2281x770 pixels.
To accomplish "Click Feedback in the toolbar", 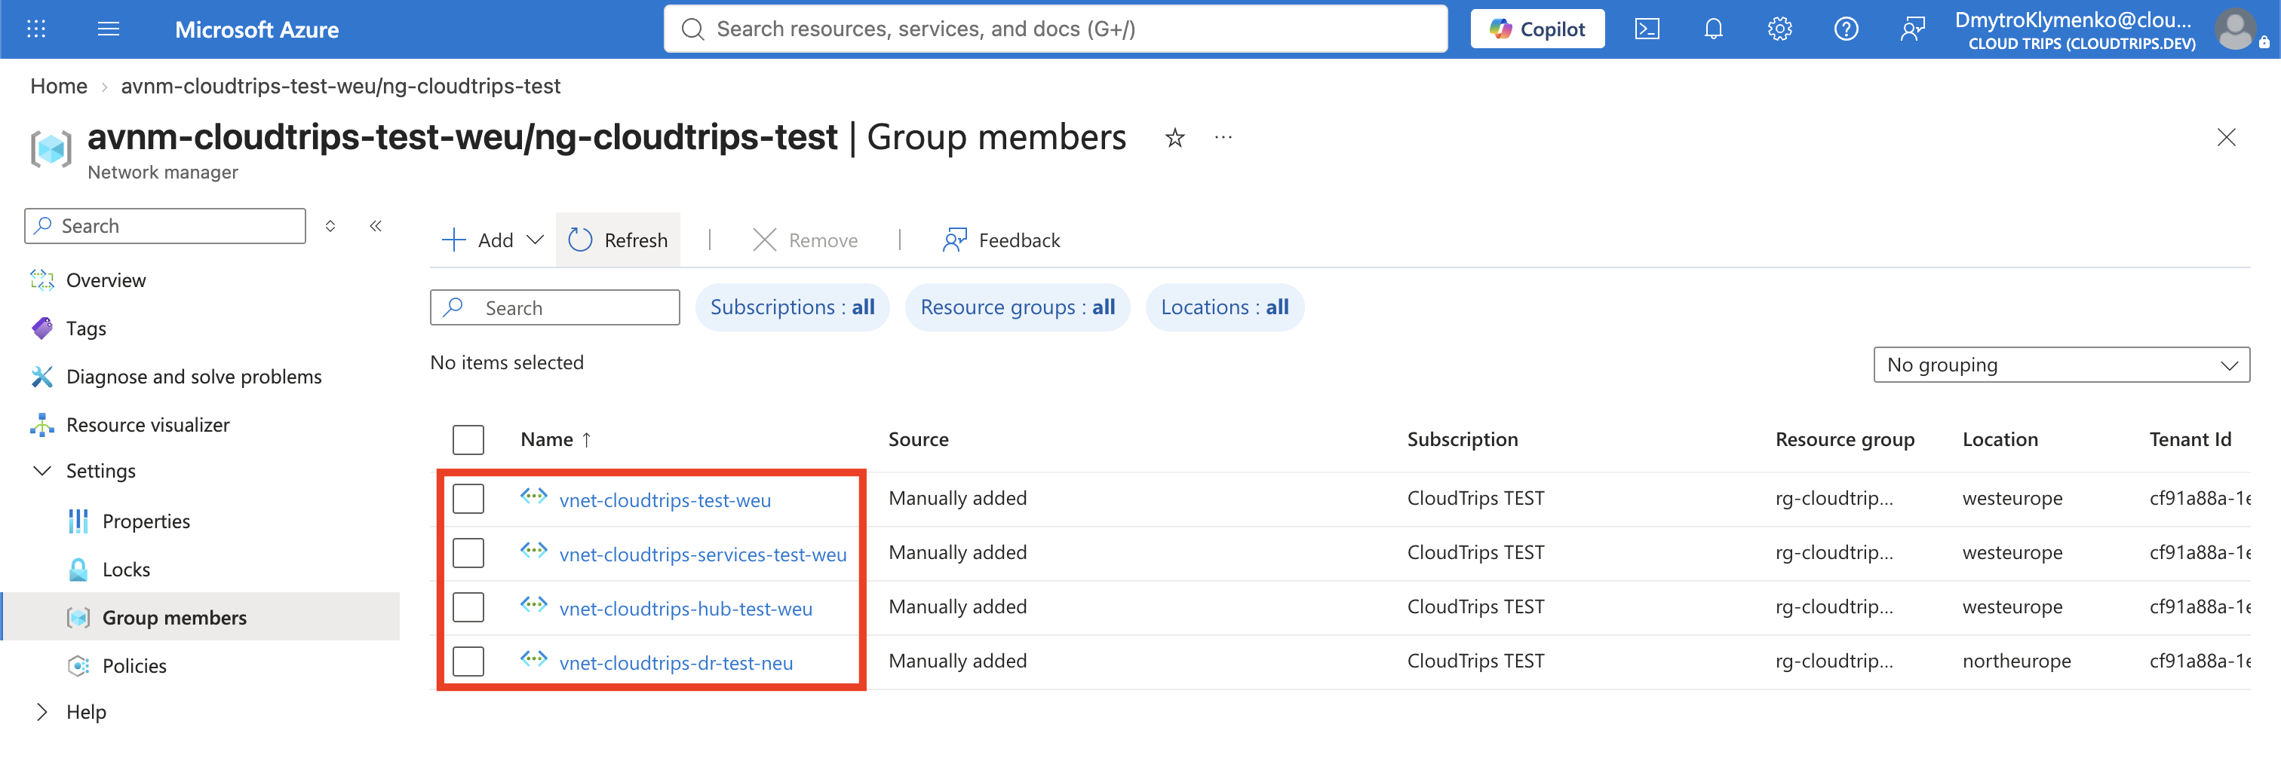I will coord(1002,240).
